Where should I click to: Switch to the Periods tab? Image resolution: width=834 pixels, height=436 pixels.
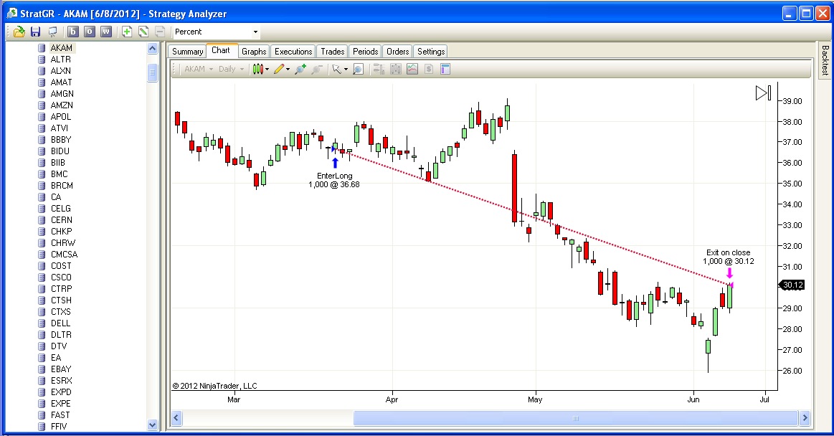click(x=366, y=52)
